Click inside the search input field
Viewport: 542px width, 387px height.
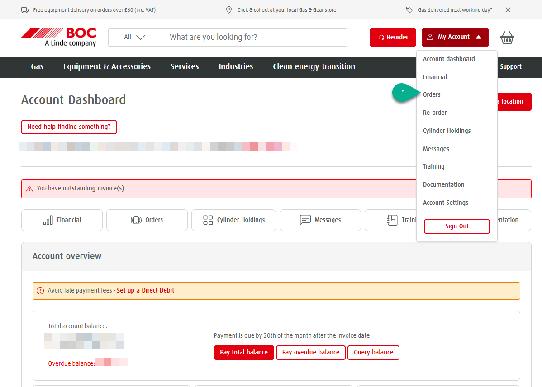[254, 37]
